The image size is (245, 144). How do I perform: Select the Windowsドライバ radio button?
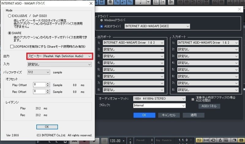(x=102, y=20)
